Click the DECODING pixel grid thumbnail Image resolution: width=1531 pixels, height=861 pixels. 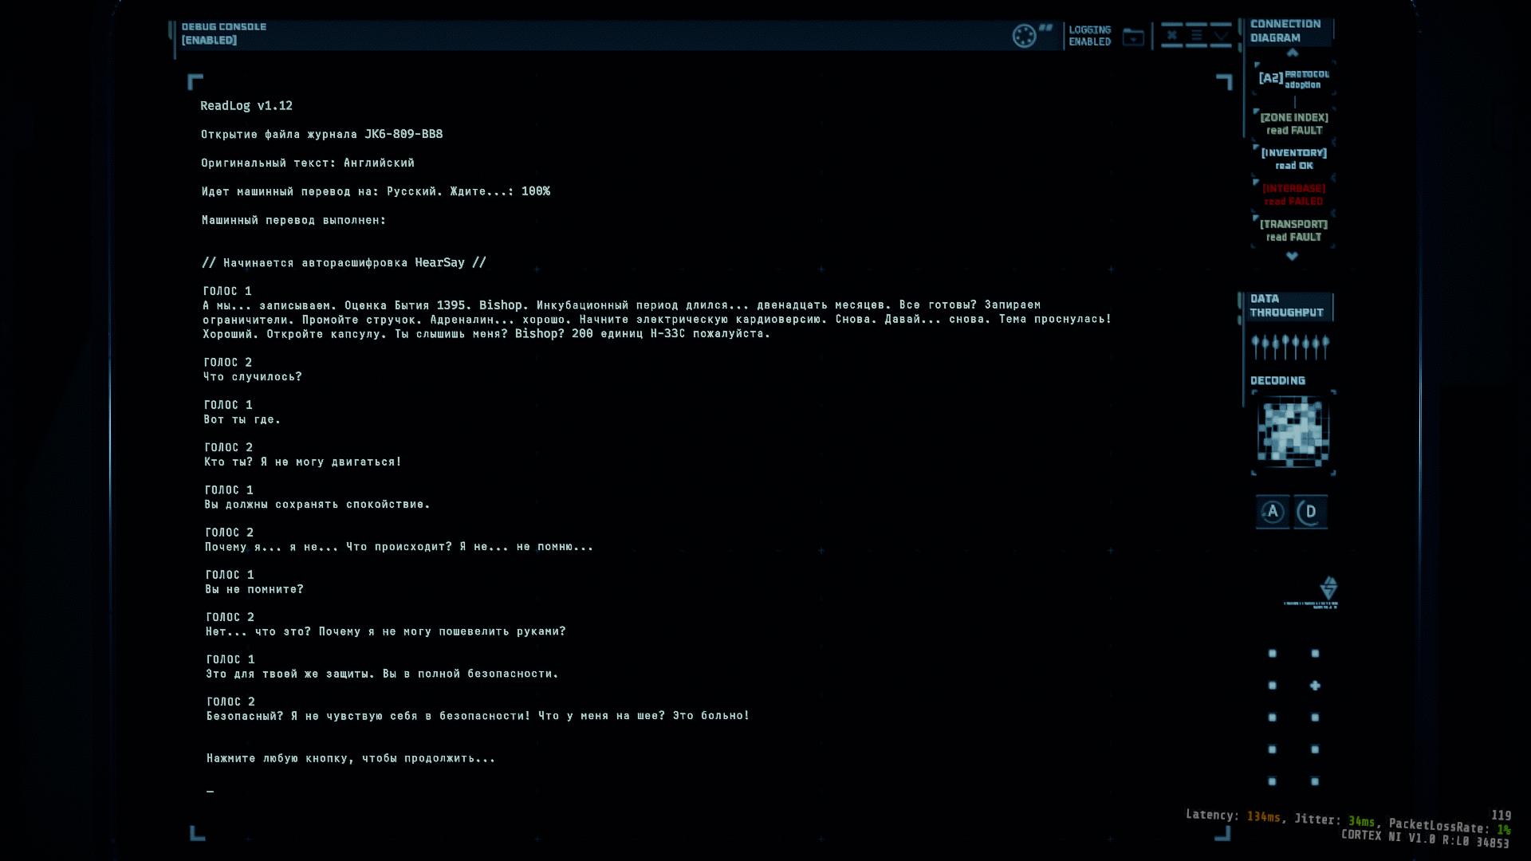point(1293,433)
